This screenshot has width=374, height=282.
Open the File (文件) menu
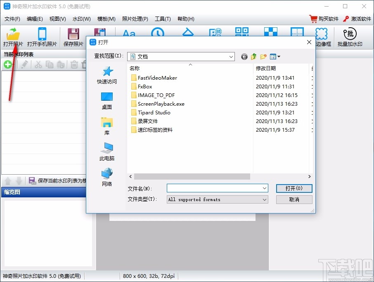pos(12,19)
